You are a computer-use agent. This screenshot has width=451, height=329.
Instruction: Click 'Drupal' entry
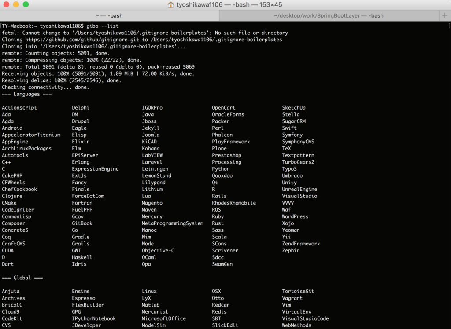pyautogui.click(x=81, y=121)
